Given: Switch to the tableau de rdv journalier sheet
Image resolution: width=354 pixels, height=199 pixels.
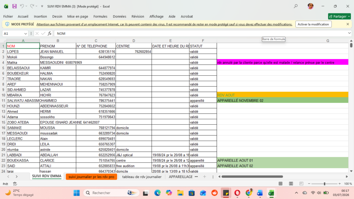Looking at the screenshot, I should tap(142, 177).
